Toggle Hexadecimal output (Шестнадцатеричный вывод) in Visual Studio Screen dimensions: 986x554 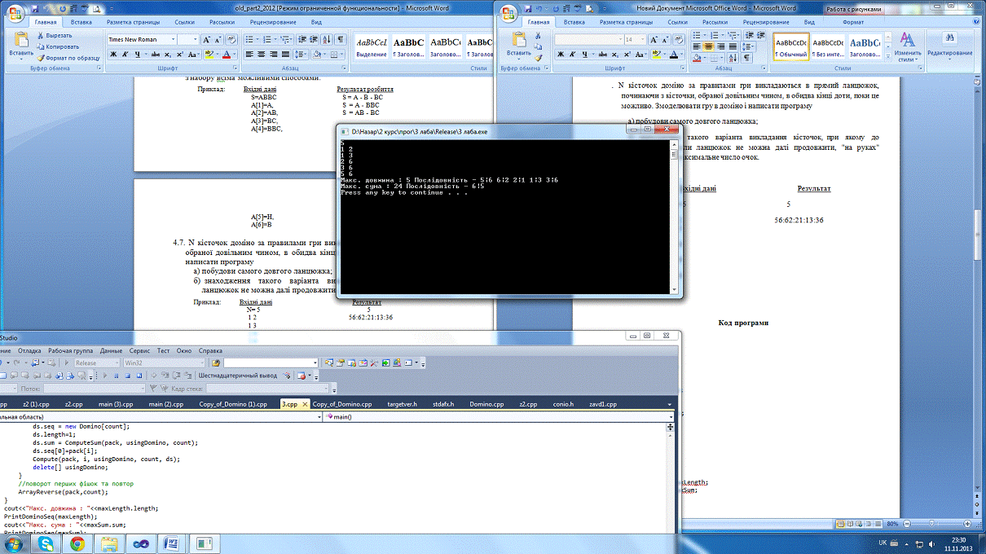[237, 376]
